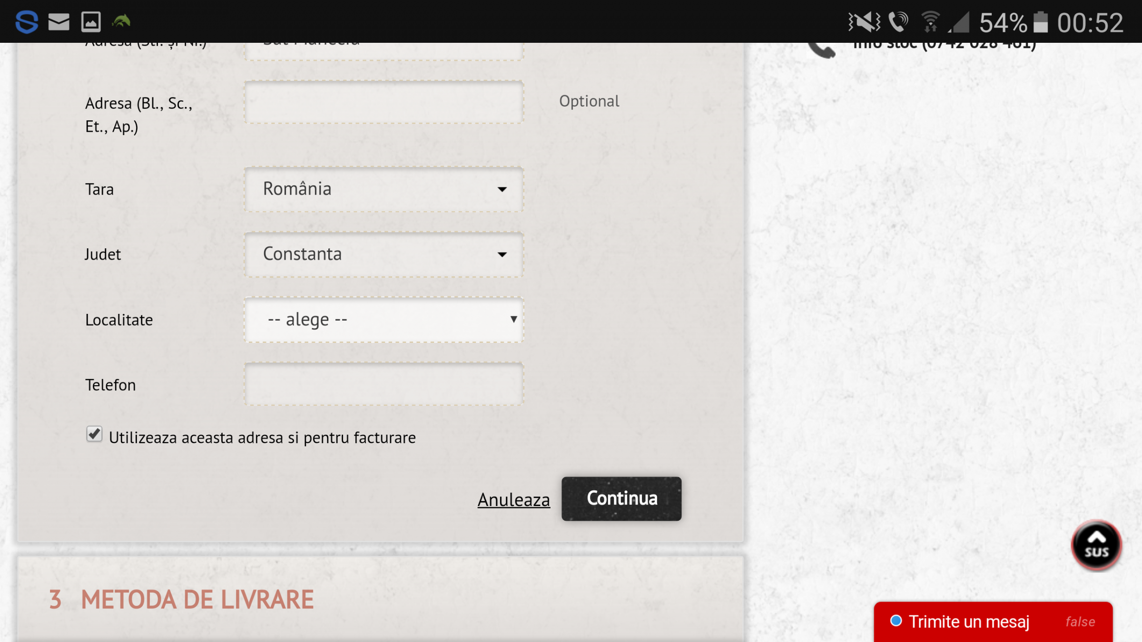Tap the vibrate mute status icon

864,22
